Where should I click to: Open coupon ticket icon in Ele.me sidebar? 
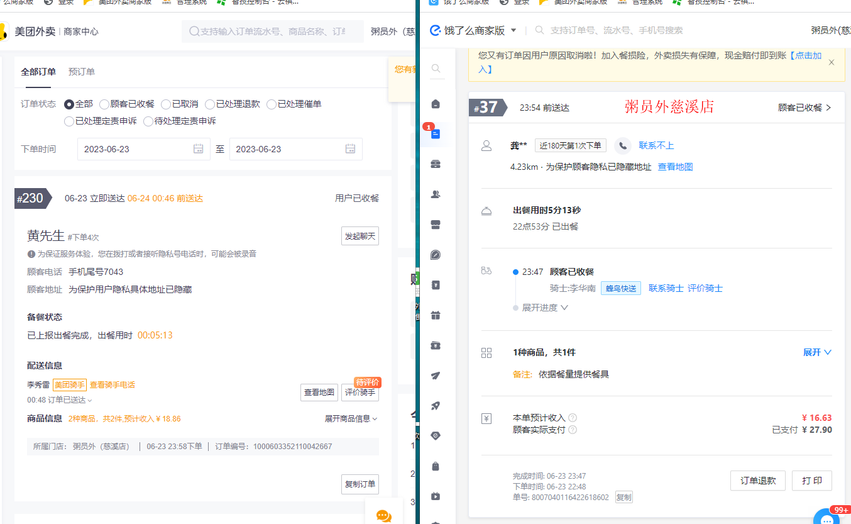pos(436,345)
